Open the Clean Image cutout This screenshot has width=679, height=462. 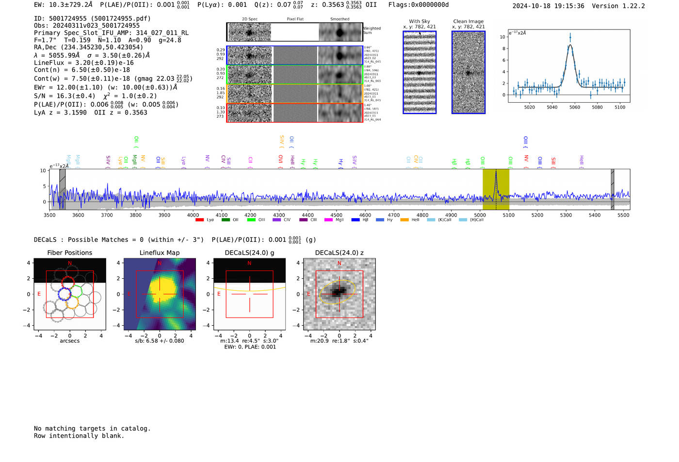coord(469,72)
